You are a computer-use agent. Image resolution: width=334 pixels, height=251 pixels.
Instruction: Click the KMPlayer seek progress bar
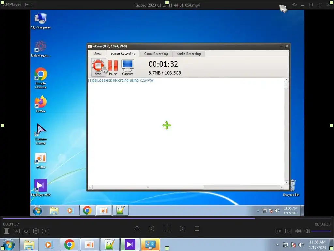tap(167, 219)
